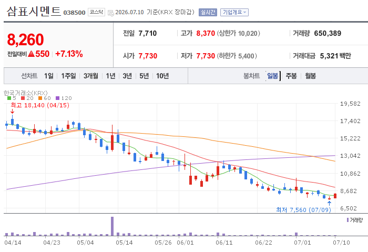Click the 하한가 5,400 text
This screenshot has width=368, height=252.
(x=237, y=56)
